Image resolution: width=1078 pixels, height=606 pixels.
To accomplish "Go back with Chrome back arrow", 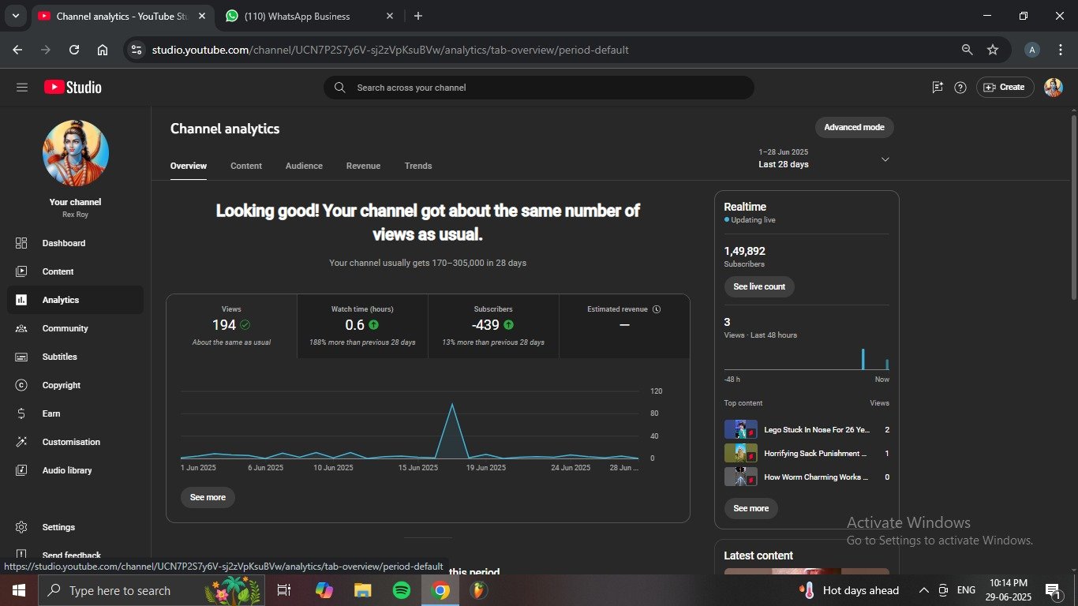I will point(17,50).
